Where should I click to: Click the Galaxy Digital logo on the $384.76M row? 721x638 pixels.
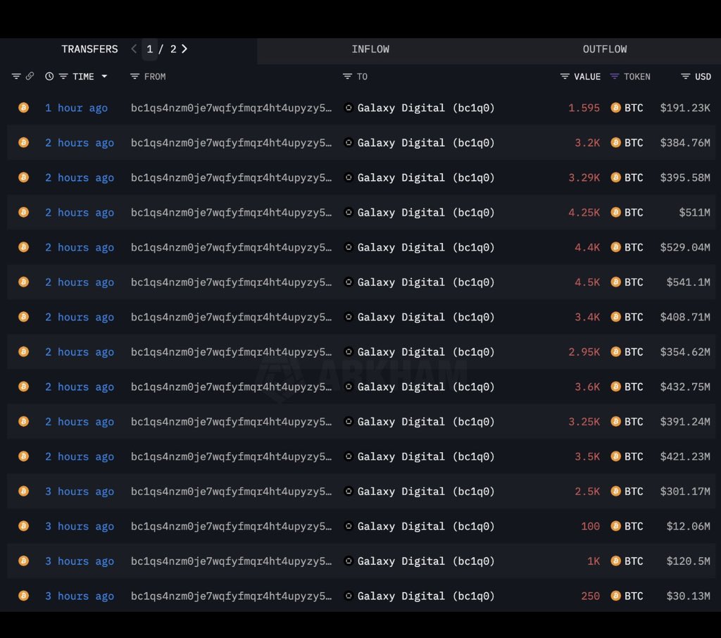[x=349, y=142]
